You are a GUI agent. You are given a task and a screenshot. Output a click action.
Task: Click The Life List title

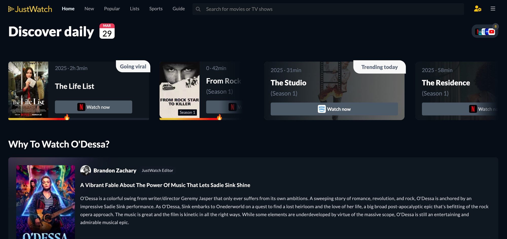[75, 86]
